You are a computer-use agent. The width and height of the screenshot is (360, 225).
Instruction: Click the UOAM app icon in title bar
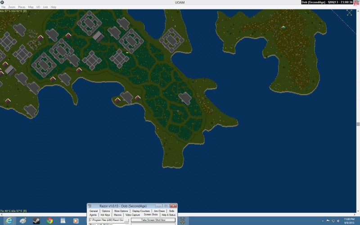(2, 2)
